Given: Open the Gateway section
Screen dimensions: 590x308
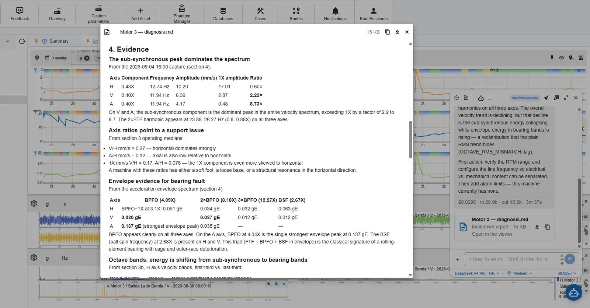Looking at the screenshot, I should click(57, 14).
